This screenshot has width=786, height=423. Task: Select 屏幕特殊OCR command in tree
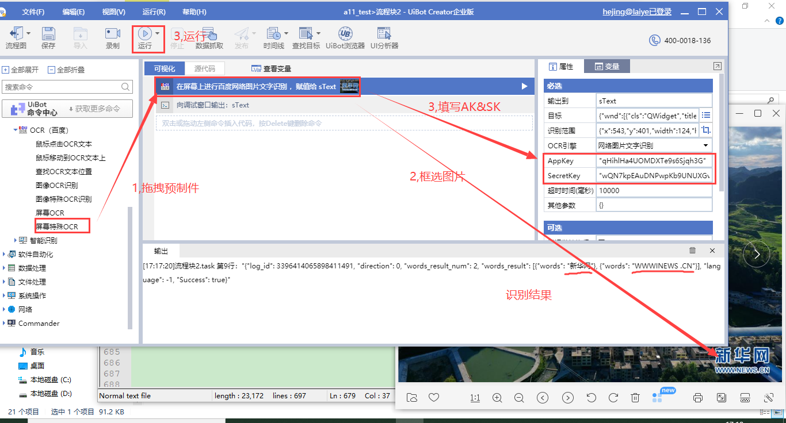tap(57, 226)
